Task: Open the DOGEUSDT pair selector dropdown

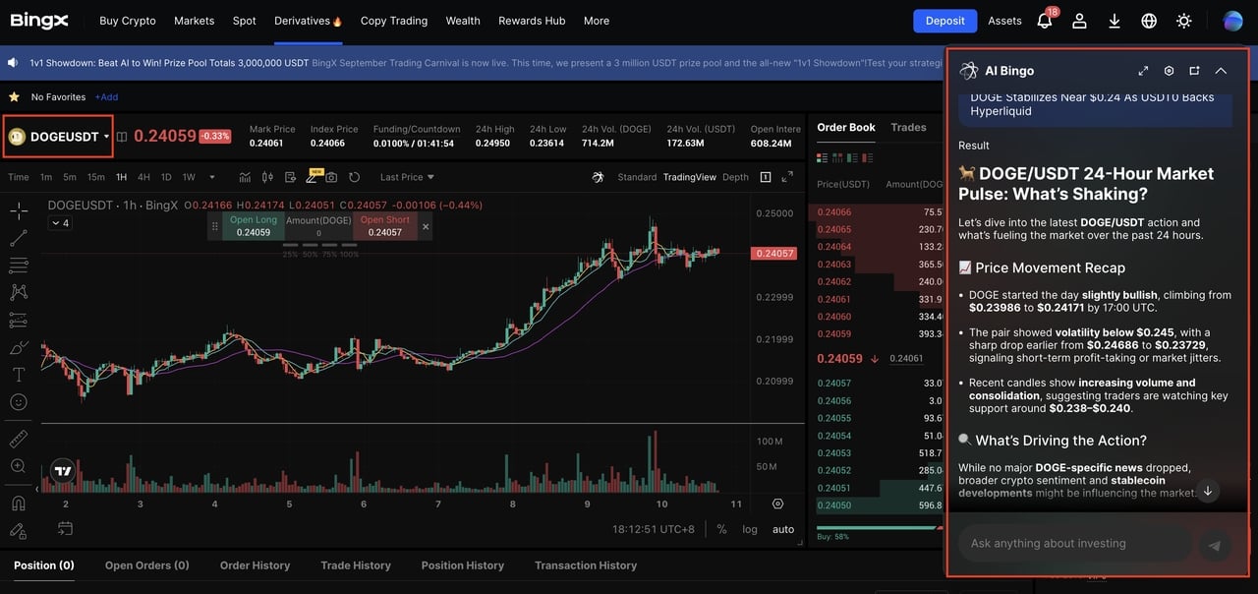Action: coord(58,137)
